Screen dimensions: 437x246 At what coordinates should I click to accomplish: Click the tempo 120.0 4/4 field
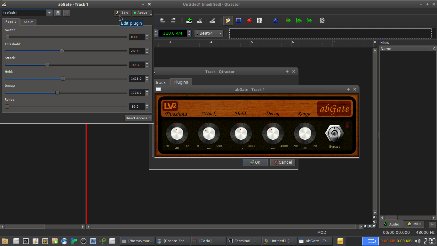pyautogui.click(x=173, y=33)
